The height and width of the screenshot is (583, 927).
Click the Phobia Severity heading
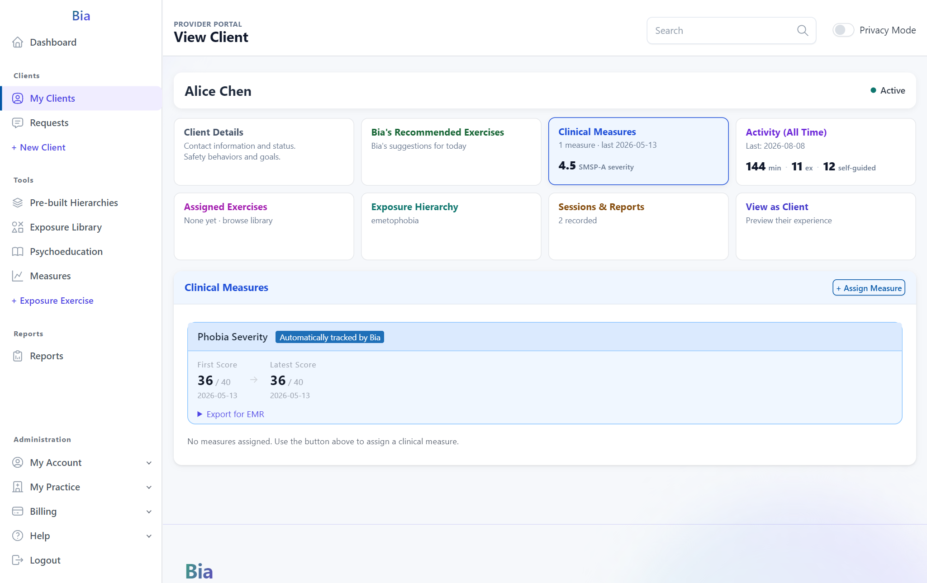[233, 337]
